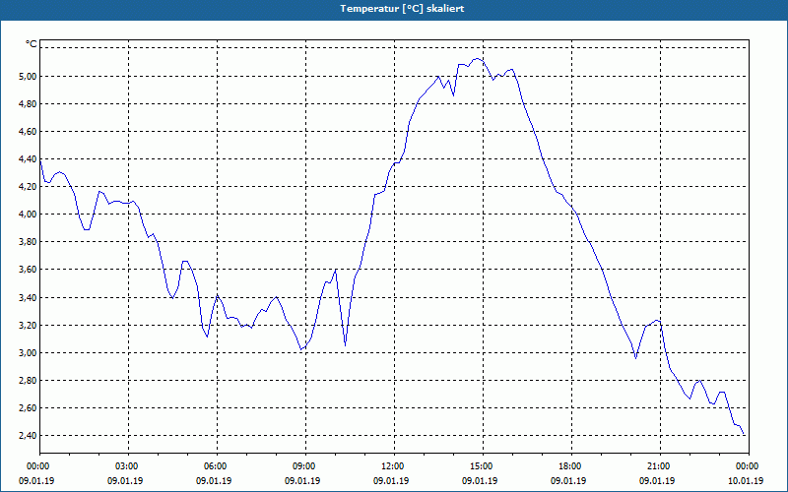
Task: Select the 09:00 time label
Action: click(x=305, y=466)
